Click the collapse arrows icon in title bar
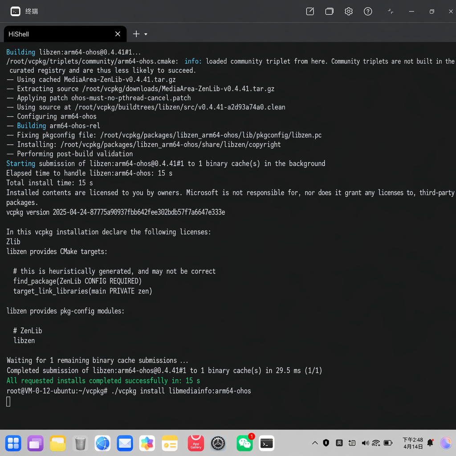This screenshot has height=456, width=456. pos(391,11)
